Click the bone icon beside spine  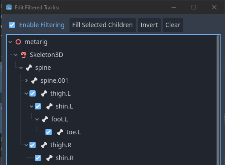click(x=29, y=68)
